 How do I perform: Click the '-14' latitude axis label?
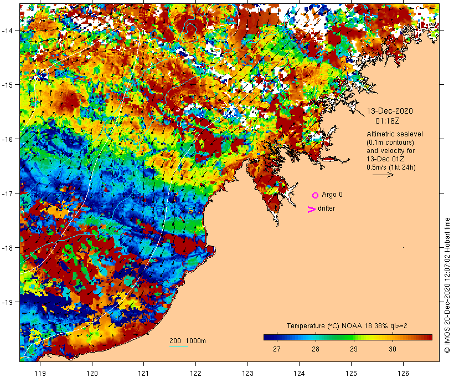[7, 30]
